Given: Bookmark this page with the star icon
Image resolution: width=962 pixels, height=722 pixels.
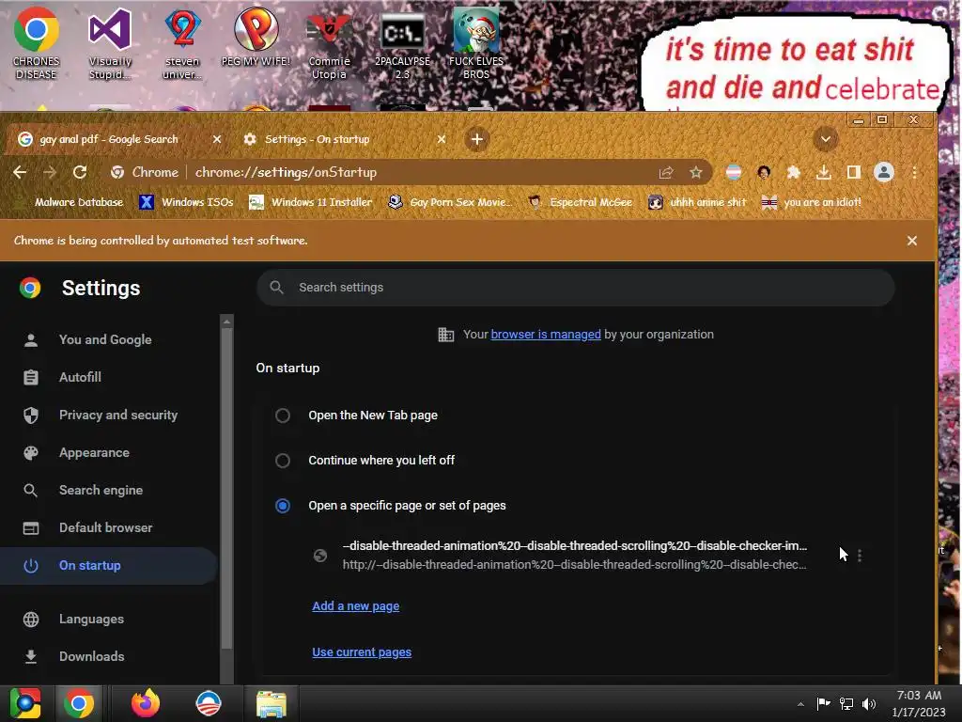Looking at the screenshot, I should click(696, 173).
